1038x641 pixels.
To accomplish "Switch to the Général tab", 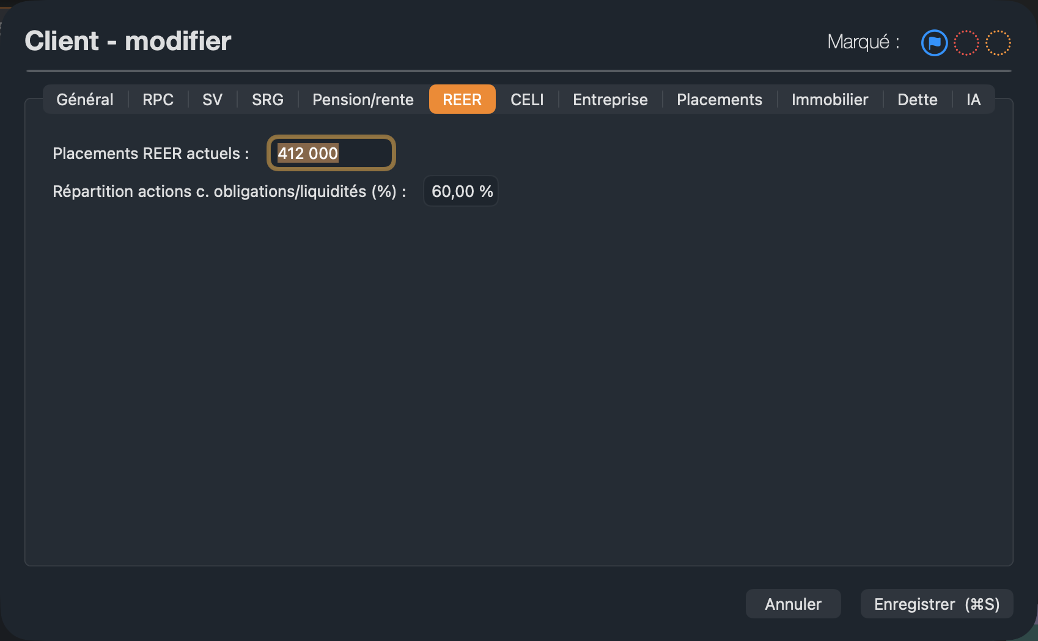I will click(85, 99).
